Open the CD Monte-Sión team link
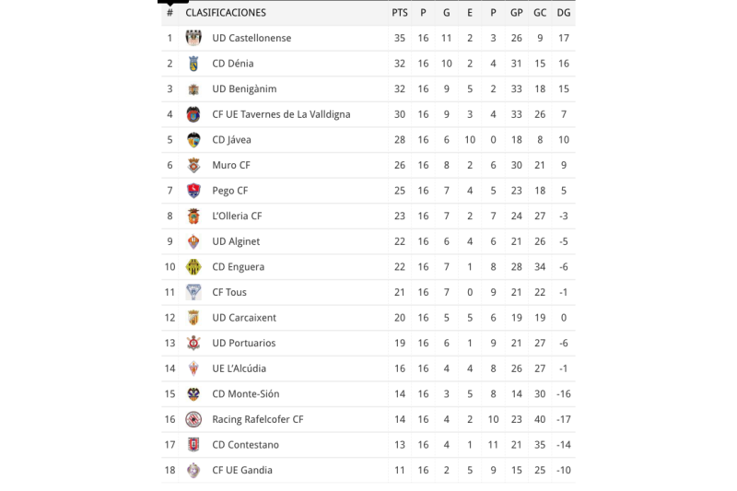 (x=245, y=393)
